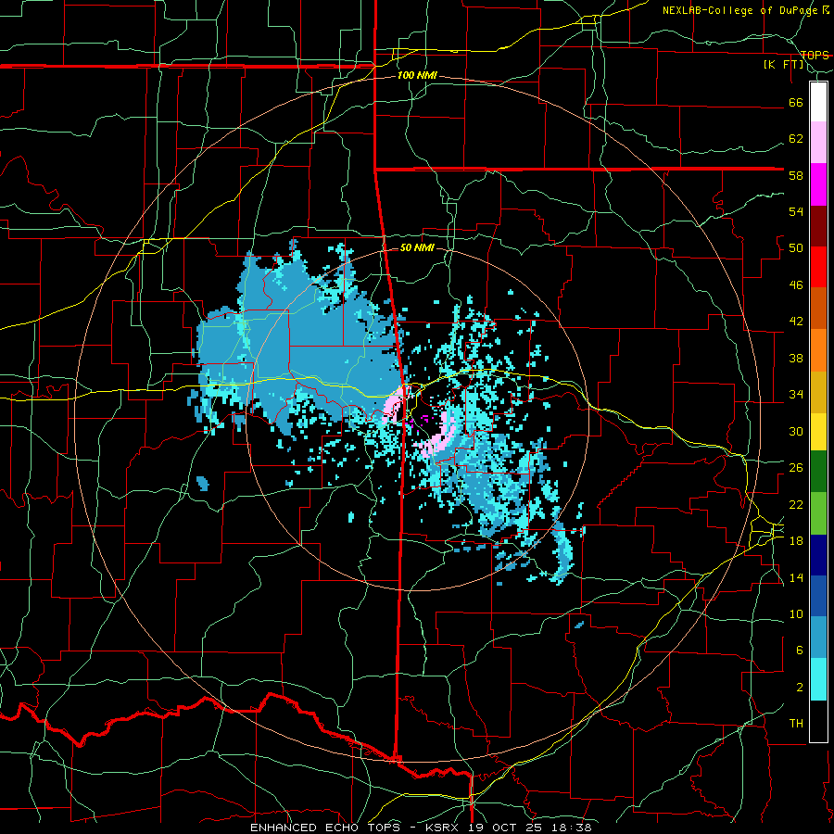Click the dark orange legend swatch
834x834 pixels.
(x=818, y=308)
